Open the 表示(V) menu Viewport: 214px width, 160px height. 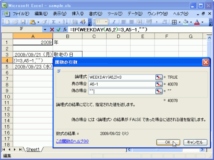point(60,14)
